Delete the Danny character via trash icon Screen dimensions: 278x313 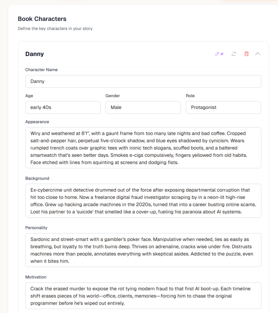tap(247, 54)
